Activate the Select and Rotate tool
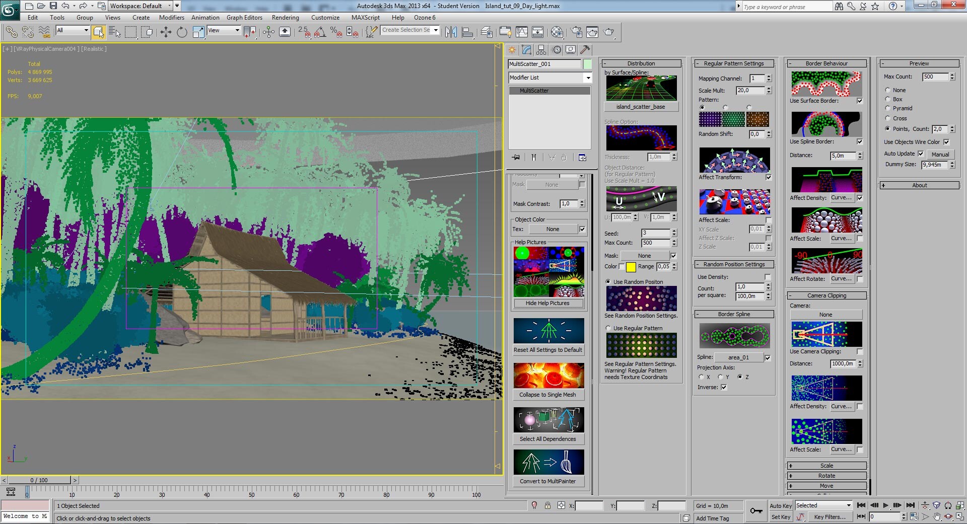Image resolution: width=967 pixels, height=524 pixels. tap(182, 32)
